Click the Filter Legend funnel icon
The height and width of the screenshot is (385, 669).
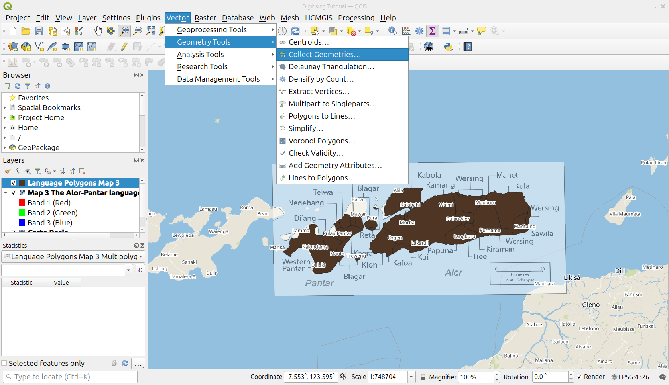38,171
